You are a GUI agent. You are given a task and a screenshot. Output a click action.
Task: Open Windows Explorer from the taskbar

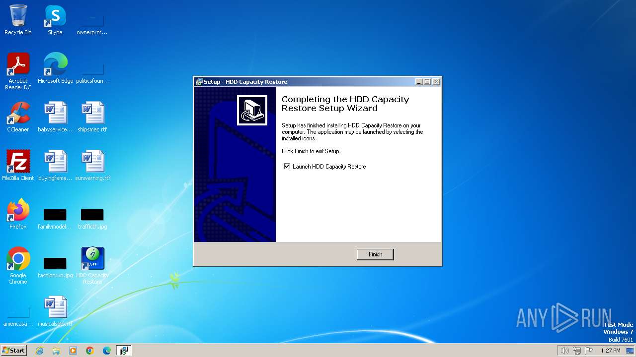(x=56, y=351)
